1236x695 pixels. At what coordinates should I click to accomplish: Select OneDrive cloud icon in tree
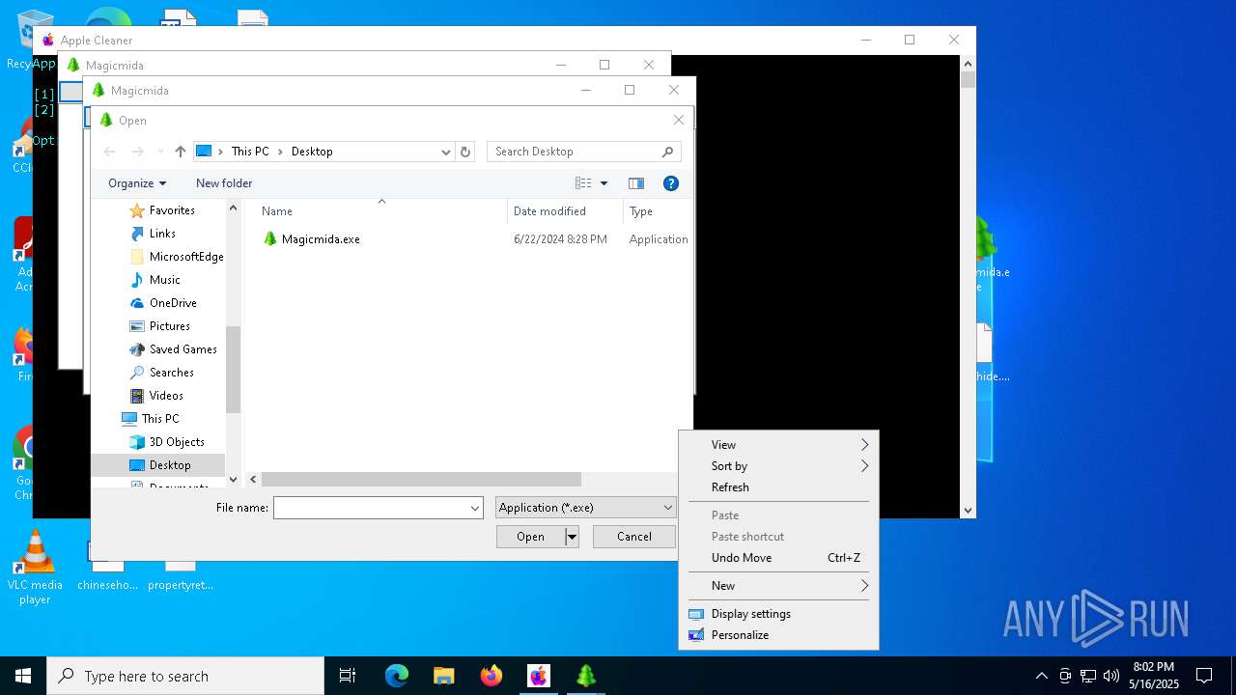coord(137,303)
